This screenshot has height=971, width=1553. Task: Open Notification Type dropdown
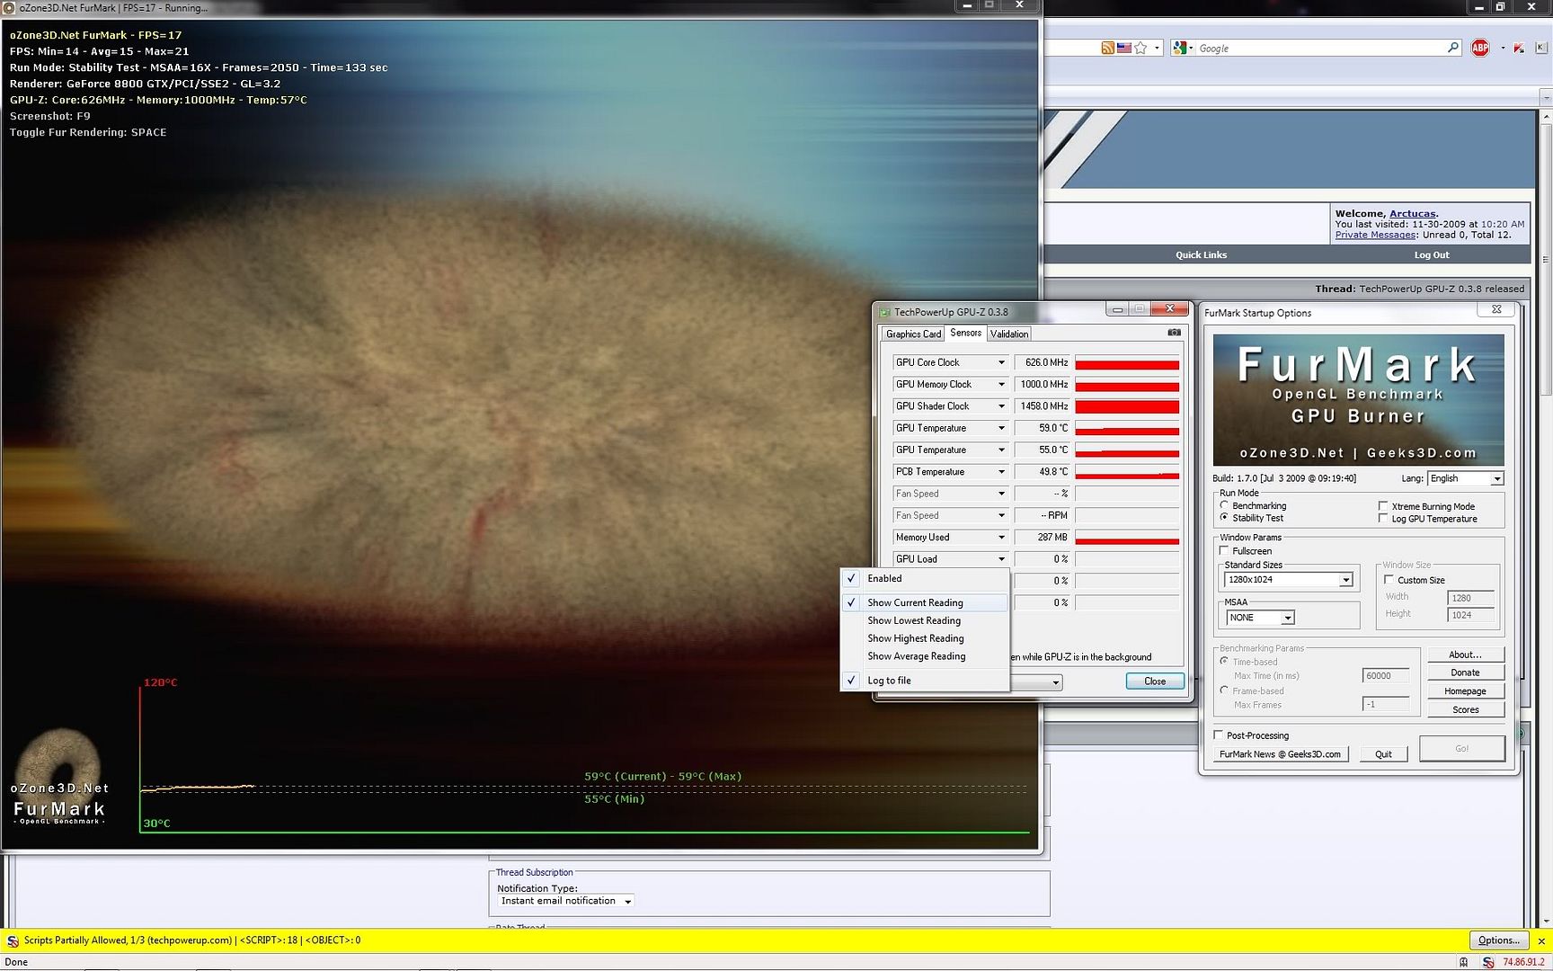tap(565, 901)
